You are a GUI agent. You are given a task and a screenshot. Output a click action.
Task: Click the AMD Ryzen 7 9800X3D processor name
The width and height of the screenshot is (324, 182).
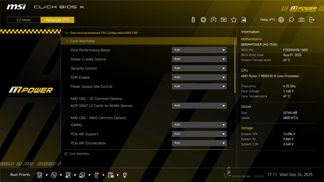270,76
